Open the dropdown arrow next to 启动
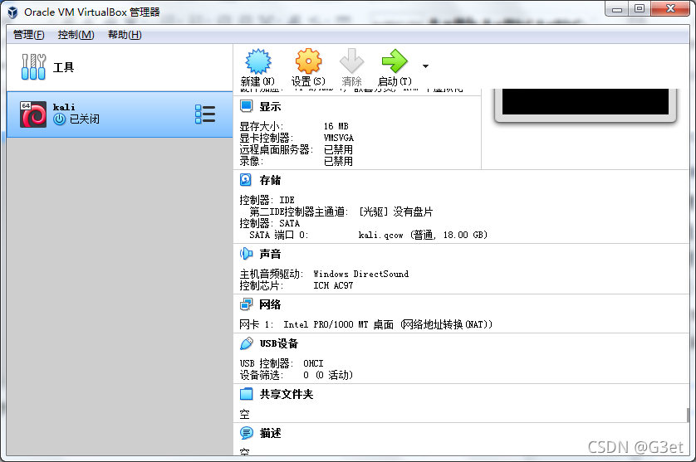 [425, 66]
